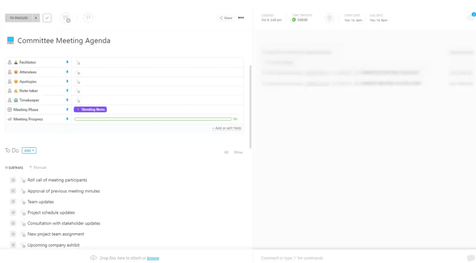Toggle status of Roll call subtask
Screen dimensions: 476x263
click(13, 180)
